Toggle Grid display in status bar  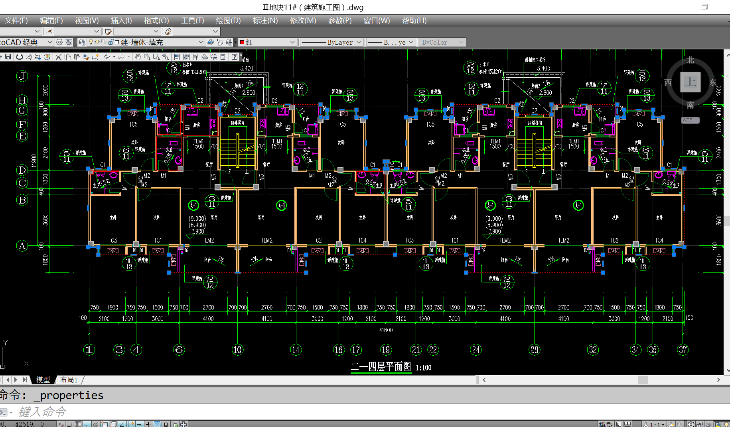click(x=78, y=424)
